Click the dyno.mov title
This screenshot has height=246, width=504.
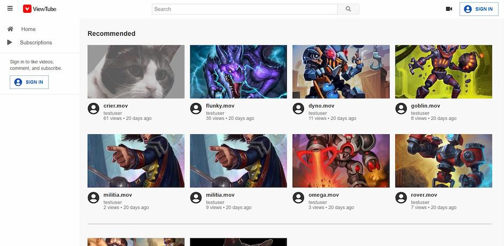click(322, 106)
